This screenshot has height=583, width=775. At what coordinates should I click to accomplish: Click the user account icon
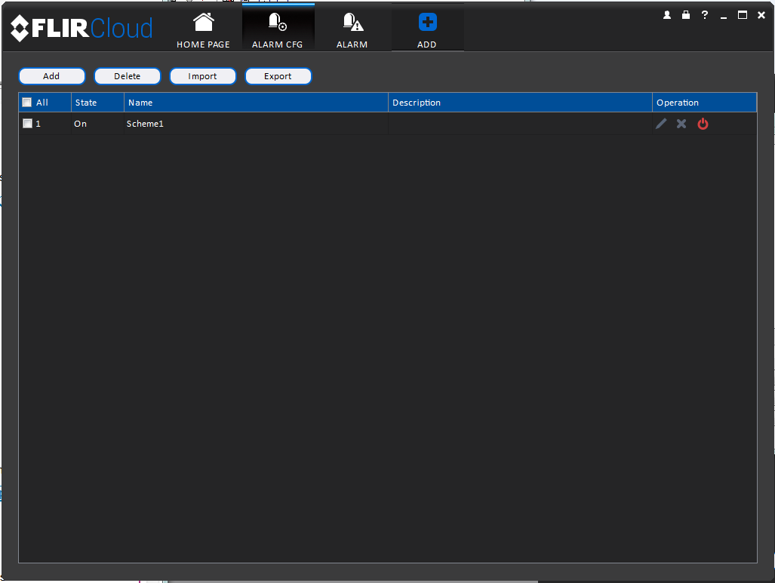point(667,15)
